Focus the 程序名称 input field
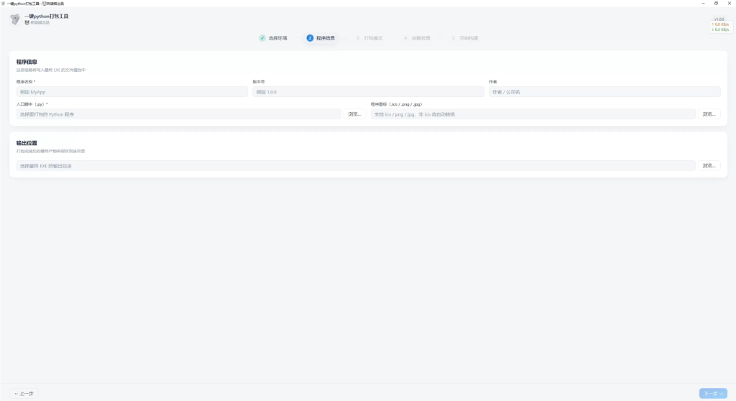736x401 pixels. (x=132, y=92)
